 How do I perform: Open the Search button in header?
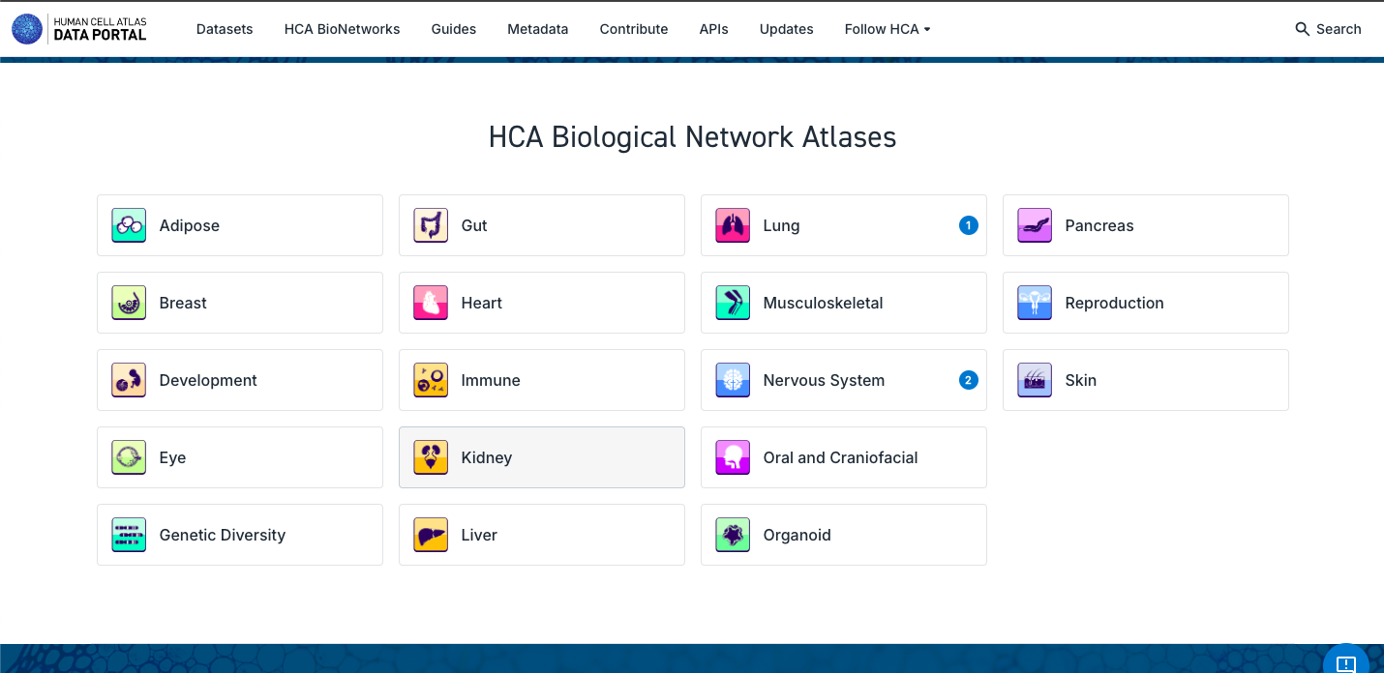pos(1328,29)
